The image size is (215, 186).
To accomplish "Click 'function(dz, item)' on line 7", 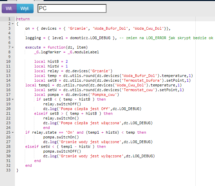I will pos(67,47).
